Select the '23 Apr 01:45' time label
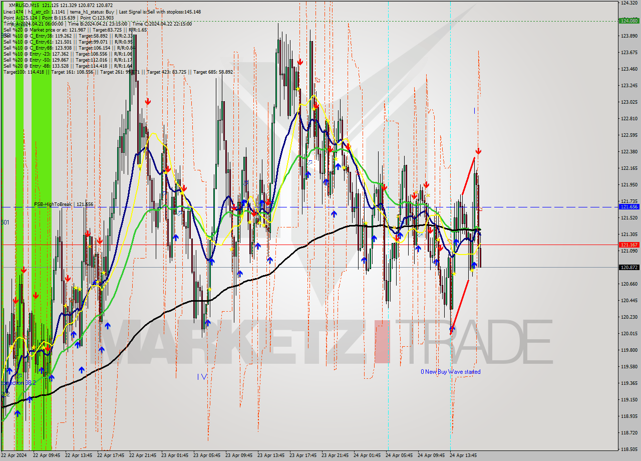The image size is (641, 461). pyautogui.click(x=175, y=455)
